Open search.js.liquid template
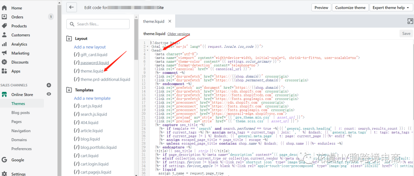This screenshot has height=176, width=414. (x=90, y=114)
